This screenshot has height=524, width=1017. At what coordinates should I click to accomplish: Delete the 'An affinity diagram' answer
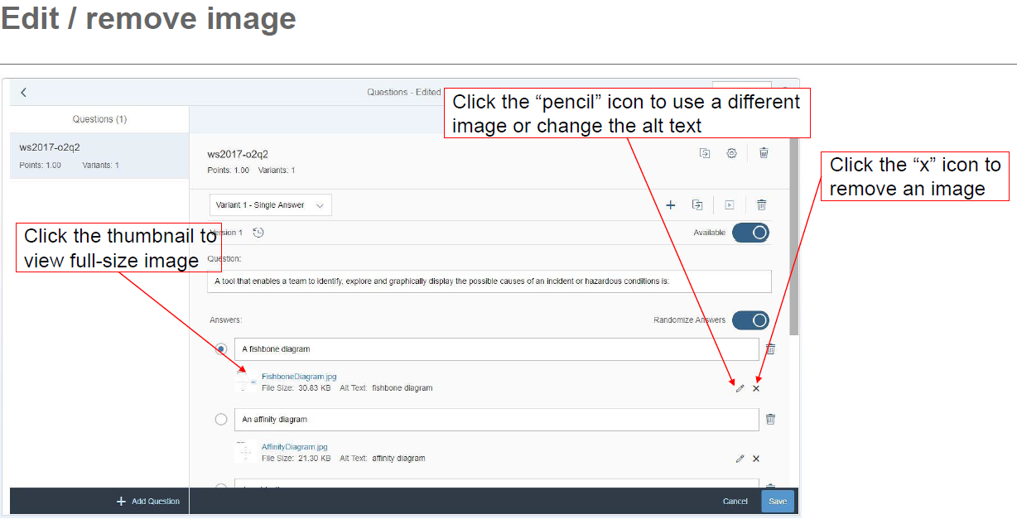[770, 420]
